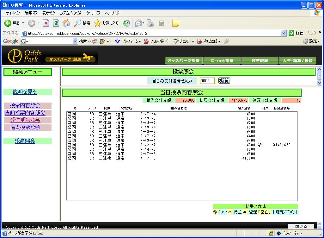Open the address bar dropdown arrow
Image resolution: width=324 pixels, height=238 pixels.
[284, 33]
